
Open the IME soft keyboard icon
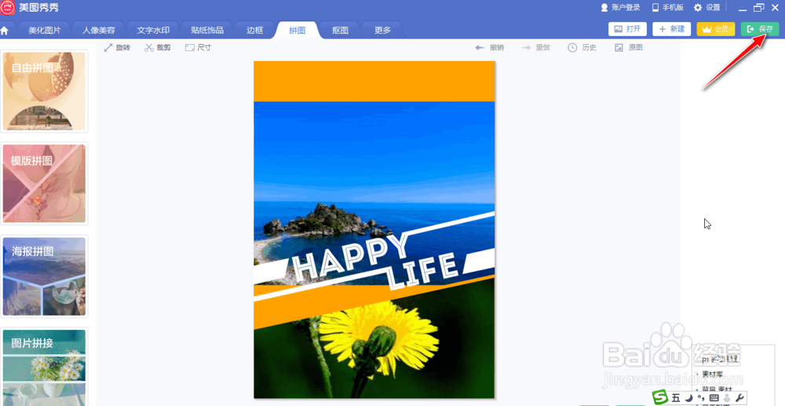[x=714, y=398]
